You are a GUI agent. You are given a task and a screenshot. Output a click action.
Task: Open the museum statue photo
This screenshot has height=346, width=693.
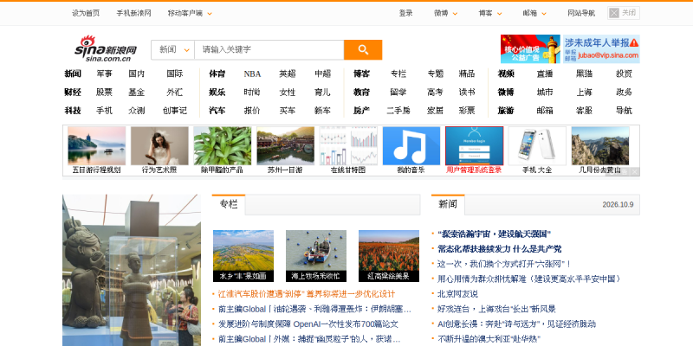[132, 270]
